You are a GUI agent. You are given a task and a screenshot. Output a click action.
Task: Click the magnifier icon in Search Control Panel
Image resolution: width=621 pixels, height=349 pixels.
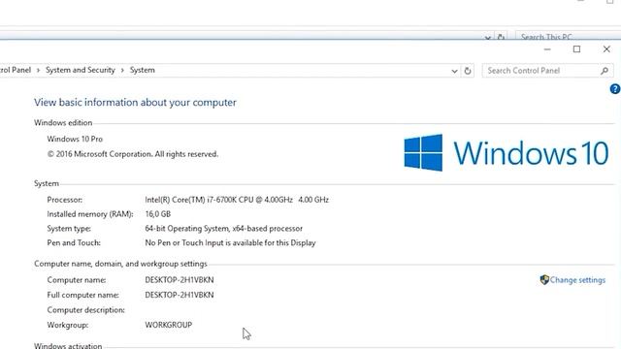pyautogui.click(x=605, y=71)
